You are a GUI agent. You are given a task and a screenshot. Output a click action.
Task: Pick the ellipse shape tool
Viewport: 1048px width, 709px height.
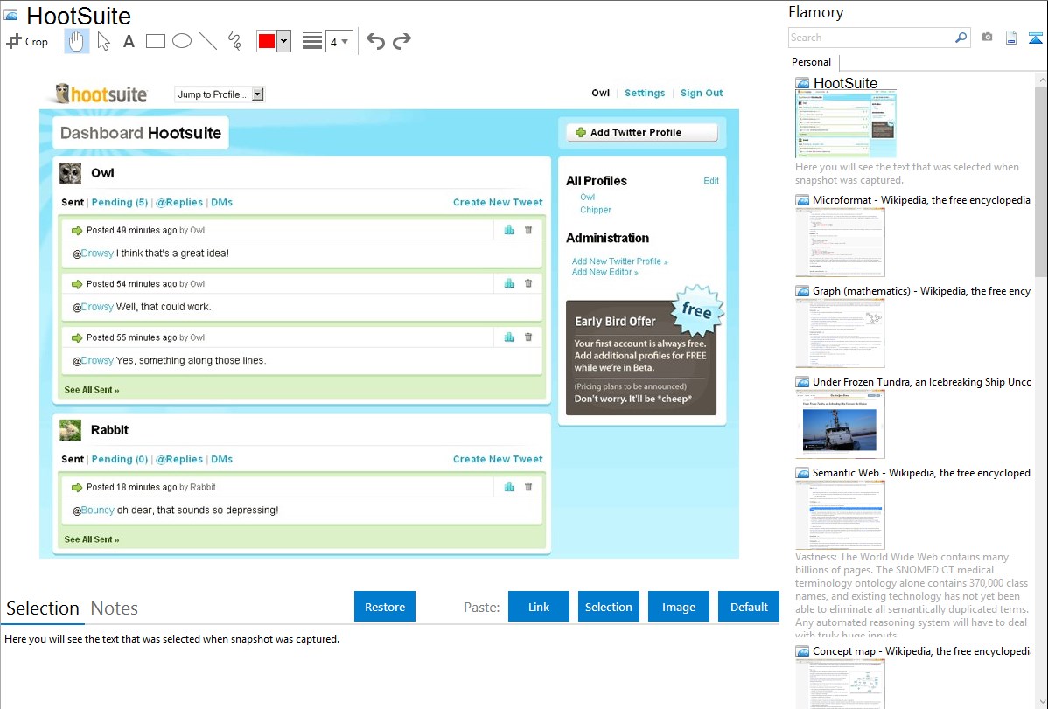pos(182,41)
